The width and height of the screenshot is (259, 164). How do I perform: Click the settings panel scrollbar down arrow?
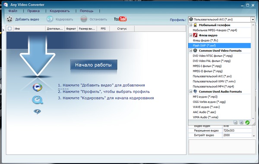[254, 136]
